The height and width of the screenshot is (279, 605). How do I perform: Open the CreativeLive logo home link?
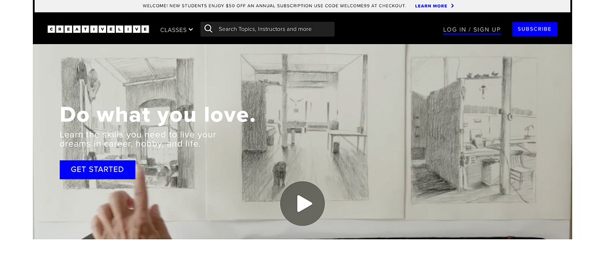[99, 29]
